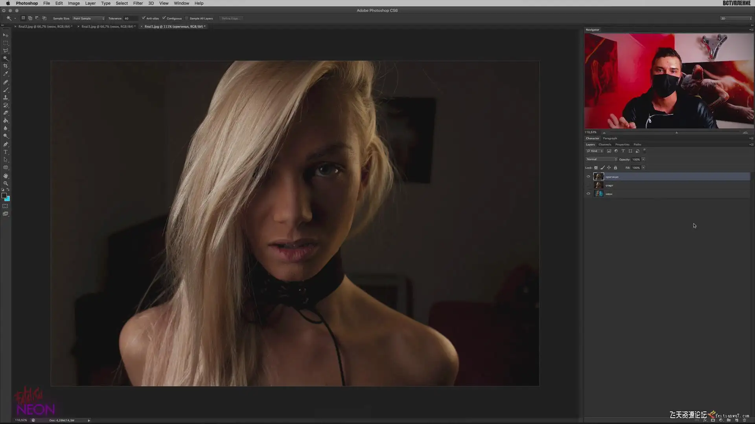Select the старт layer thumbnail
The image size is (755, 424).
[x=598, y=185]
